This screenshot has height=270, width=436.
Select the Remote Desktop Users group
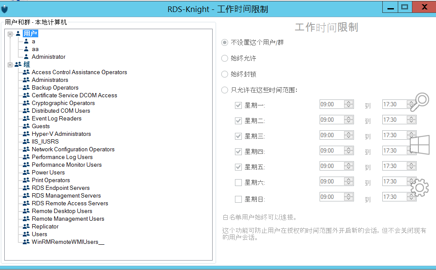pos(62,211)
